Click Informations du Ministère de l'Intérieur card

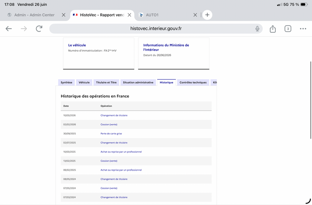[x=174, y=53]
